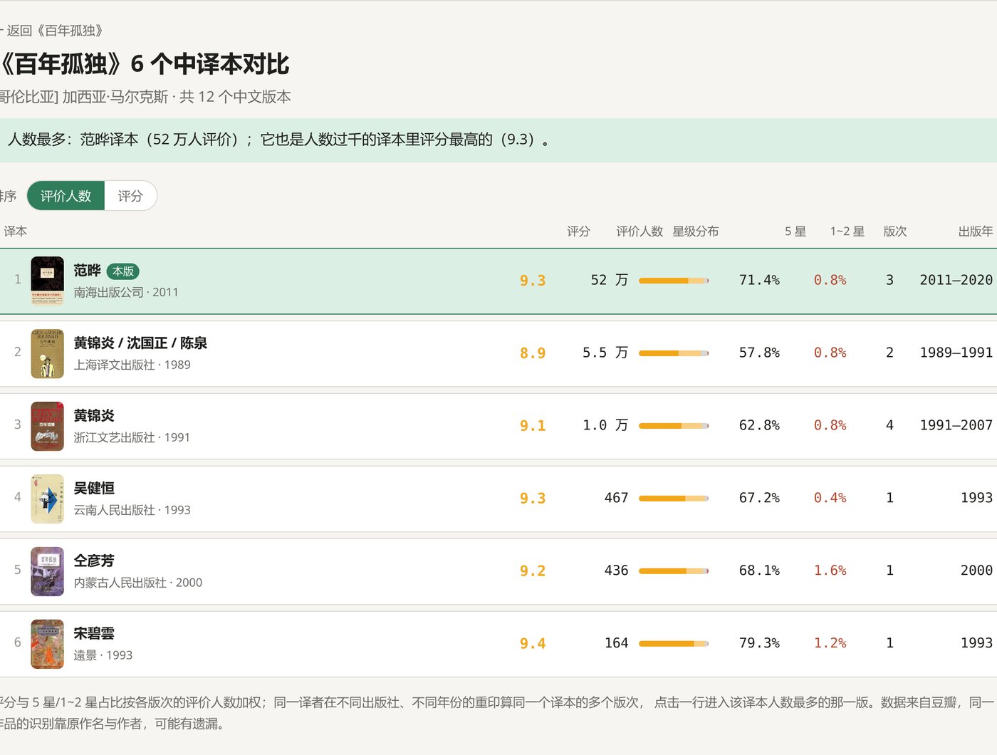Click the star distribution bar for 范晔

tap(674, 281)
